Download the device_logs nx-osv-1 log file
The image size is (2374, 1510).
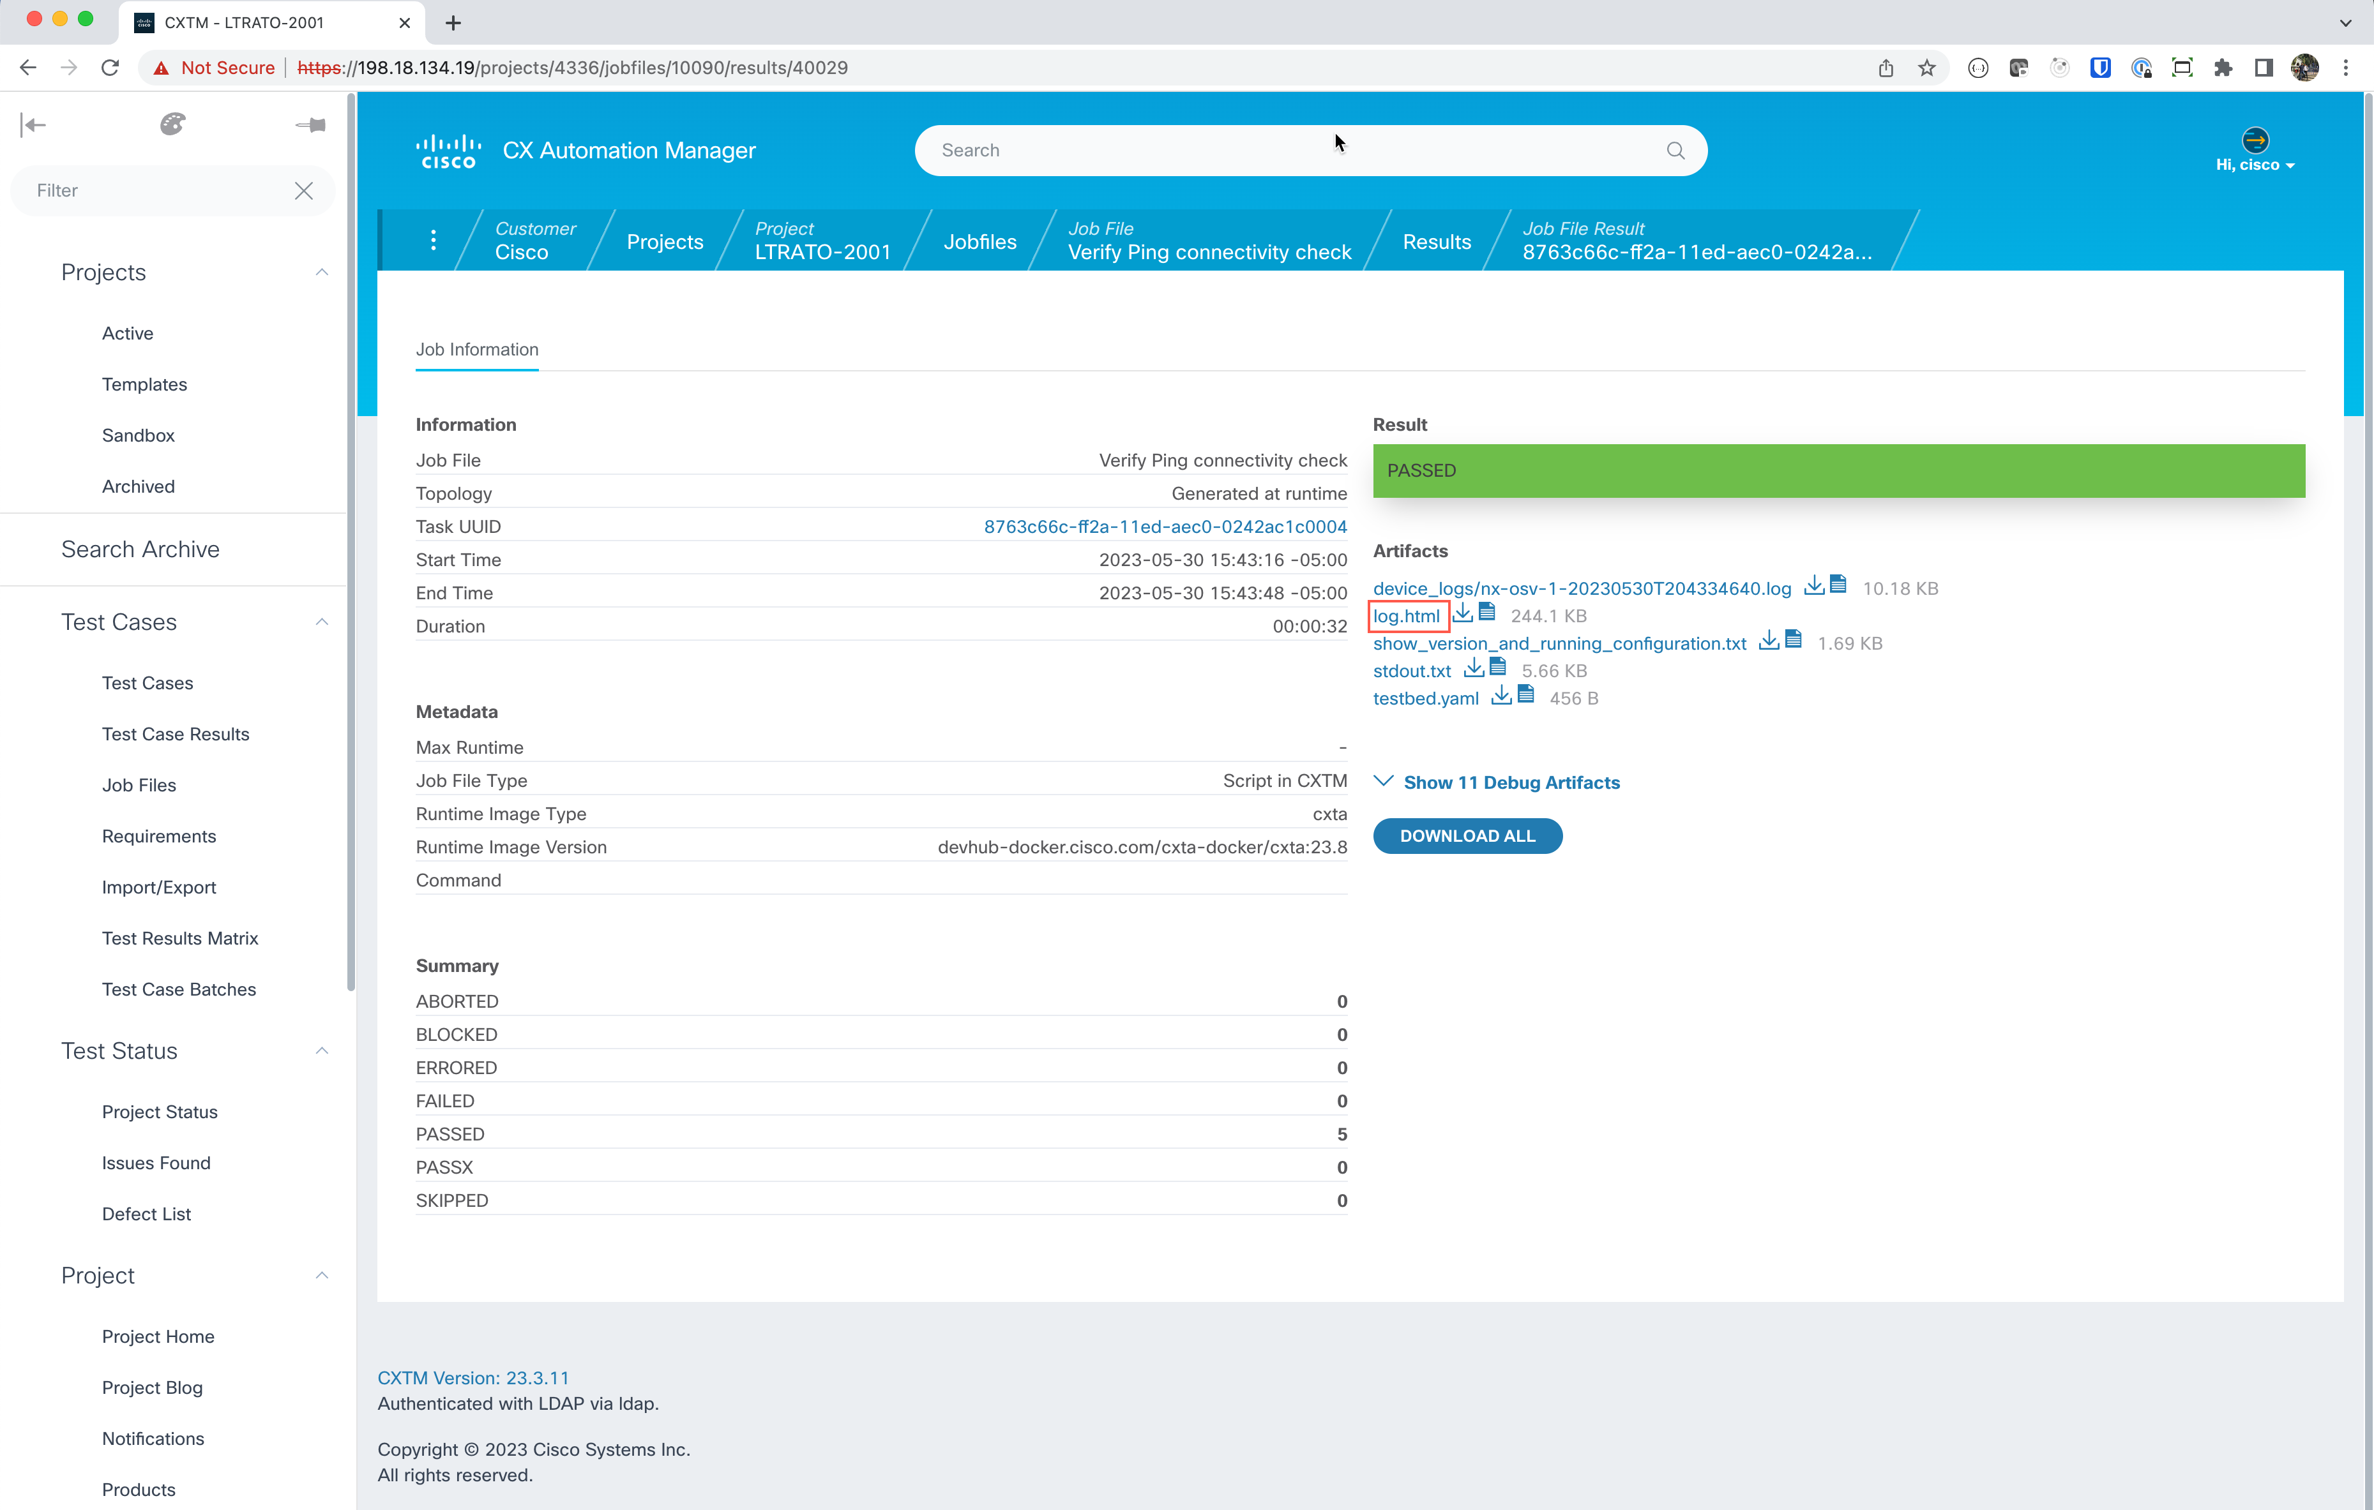(1813, 585)
